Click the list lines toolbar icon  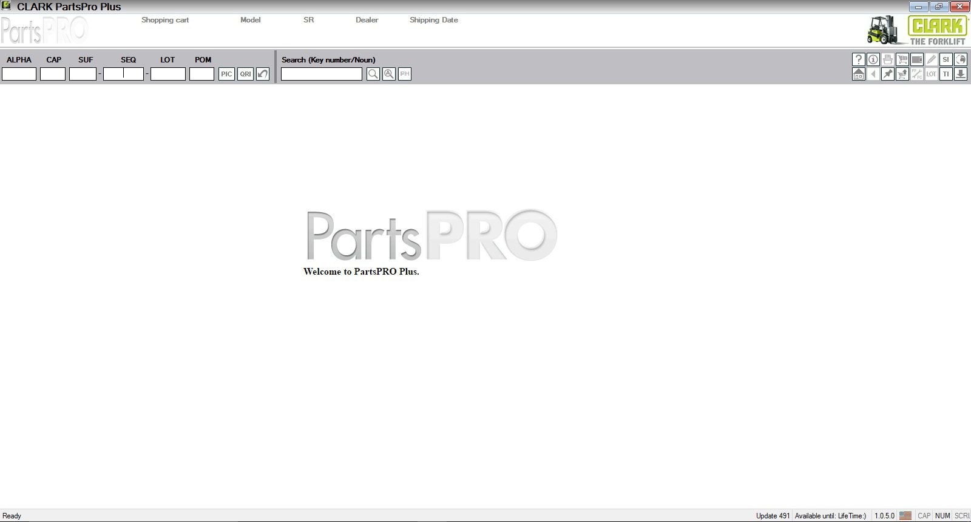click(916, 59)
